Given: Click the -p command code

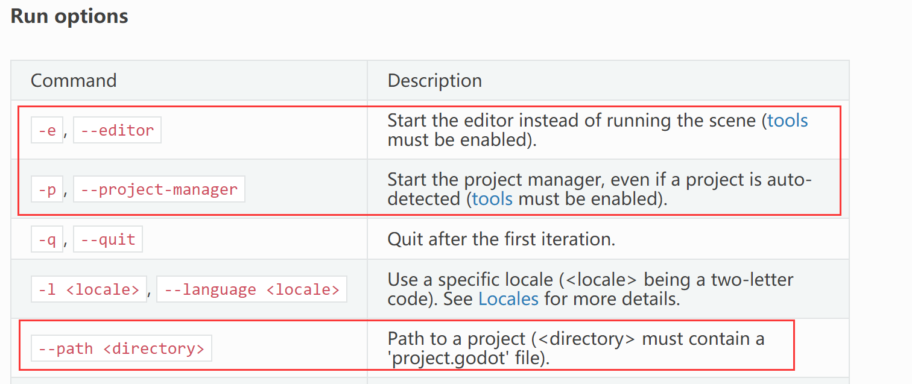Looking at the screenshot, I should coord(47,189).
